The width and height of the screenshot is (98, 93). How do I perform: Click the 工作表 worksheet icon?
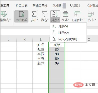coord(91,14)
